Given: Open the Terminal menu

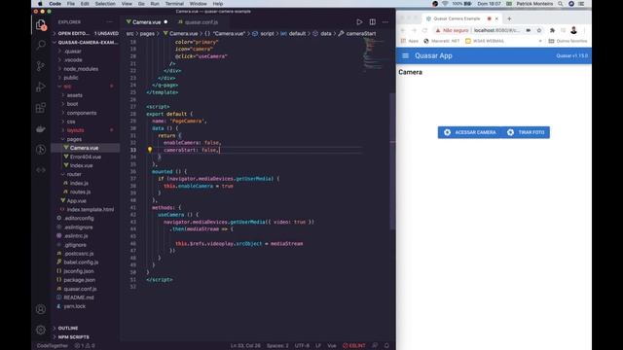Looking at the screenshot, I should (174, 4).
